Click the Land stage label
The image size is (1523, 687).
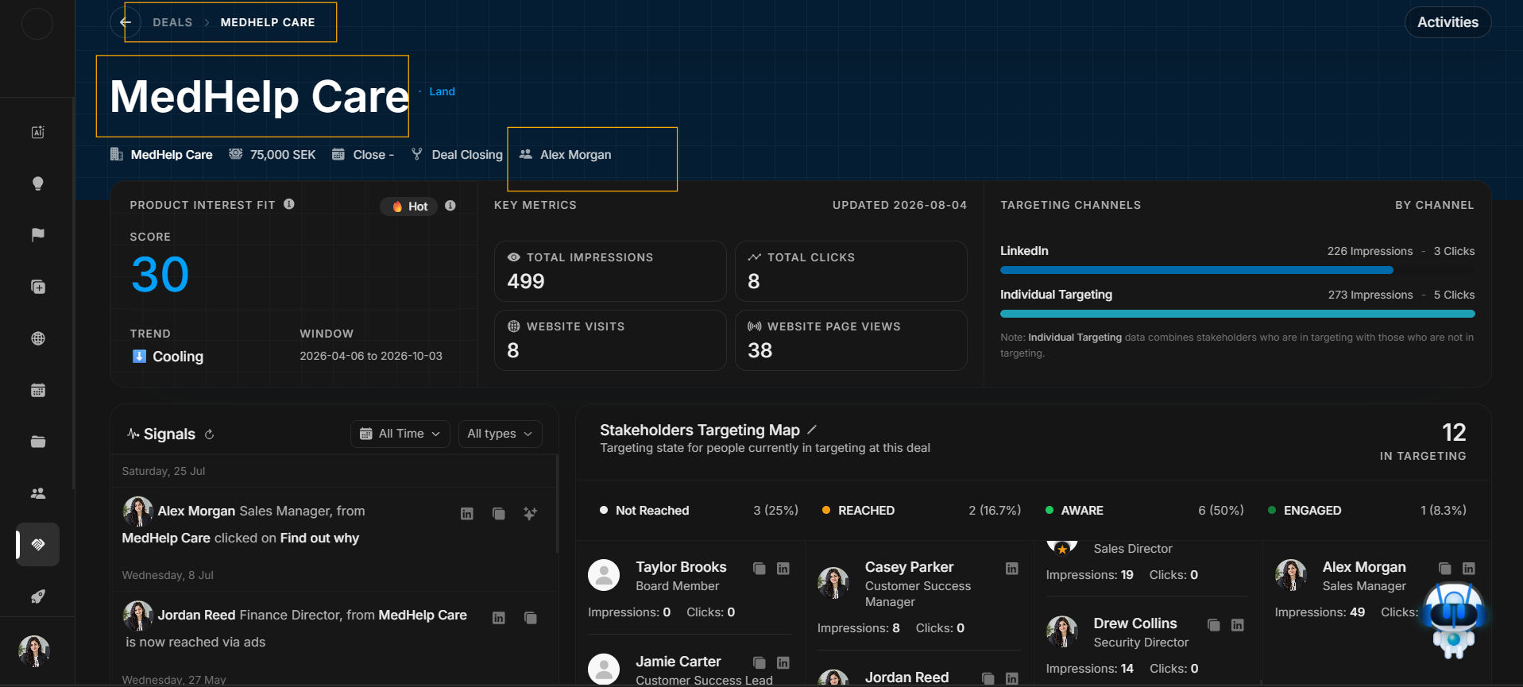click(442, 91)
